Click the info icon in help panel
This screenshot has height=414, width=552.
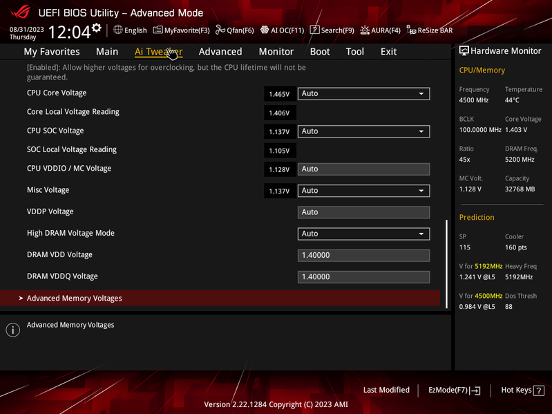pos(13,330)
